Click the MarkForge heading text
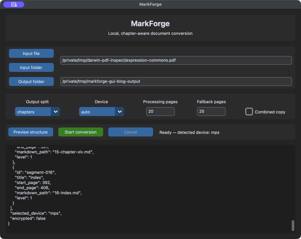The width and height of the screenshot is (301, 239). tap(150, 24)
